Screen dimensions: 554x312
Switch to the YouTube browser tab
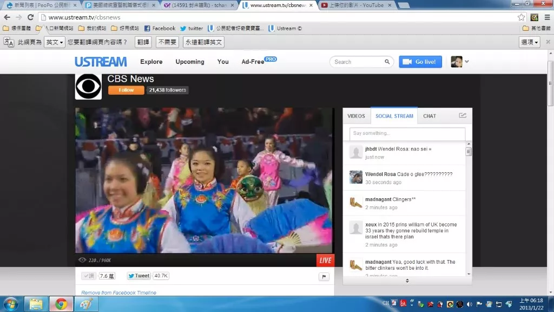(x=356, y=5)
